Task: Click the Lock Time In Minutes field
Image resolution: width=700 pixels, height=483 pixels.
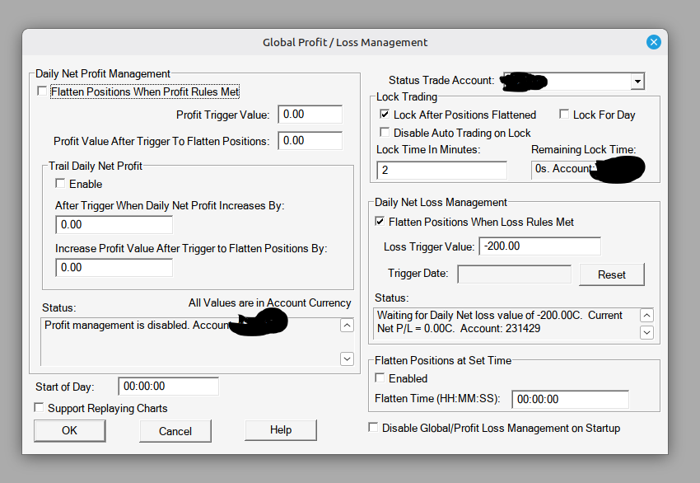Action: [x=441, y=170]
